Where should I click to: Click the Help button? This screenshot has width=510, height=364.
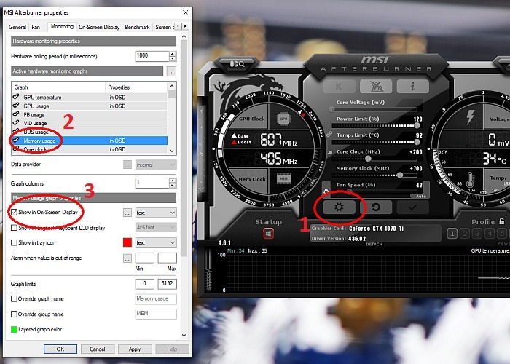(x=172, y=349)
